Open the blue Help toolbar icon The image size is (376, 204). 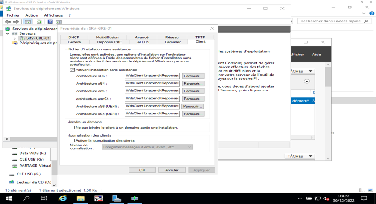tap(50, 22)
